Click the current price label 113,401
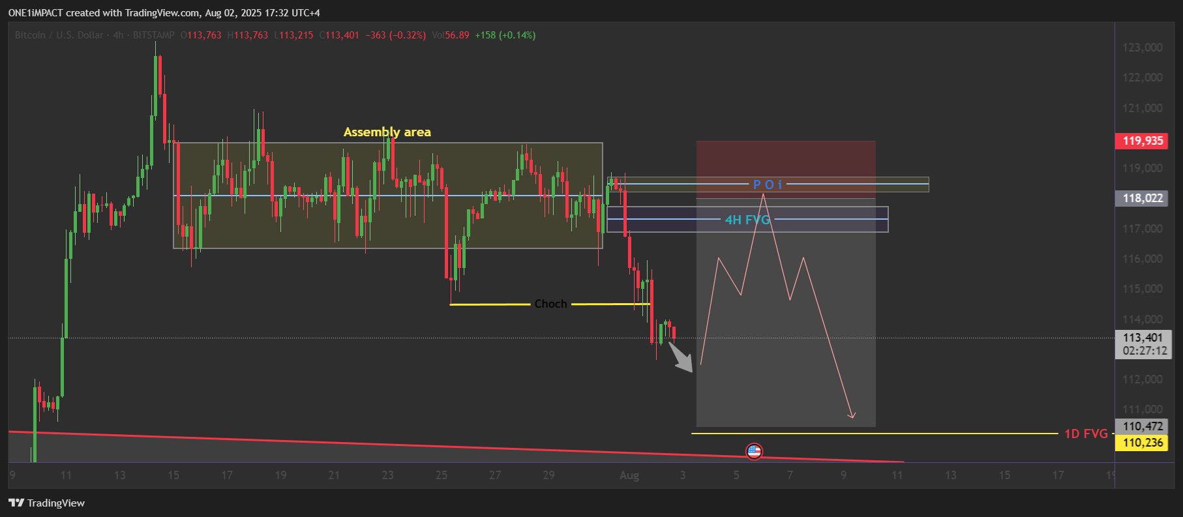1183x517 pixels. (x=1143, y=338)
